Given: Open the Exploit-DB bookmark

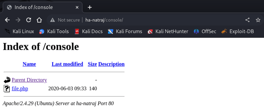Looking at the screenshot, I should pyautogui.click(x=238, y=31).
